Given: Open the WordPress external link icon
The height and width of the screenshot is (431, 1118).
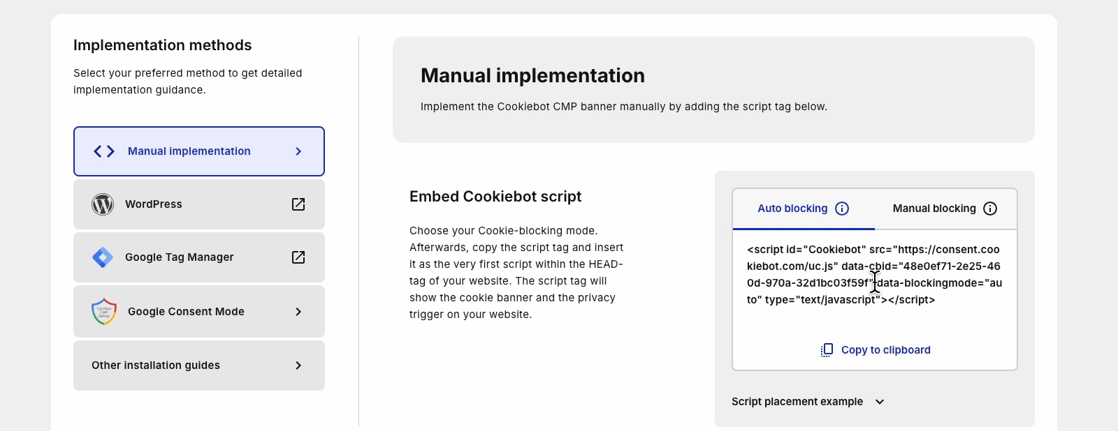Looking at the screenshot, I should (298, 204).
